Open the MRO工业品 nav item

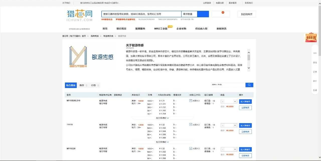pos(161,29)
